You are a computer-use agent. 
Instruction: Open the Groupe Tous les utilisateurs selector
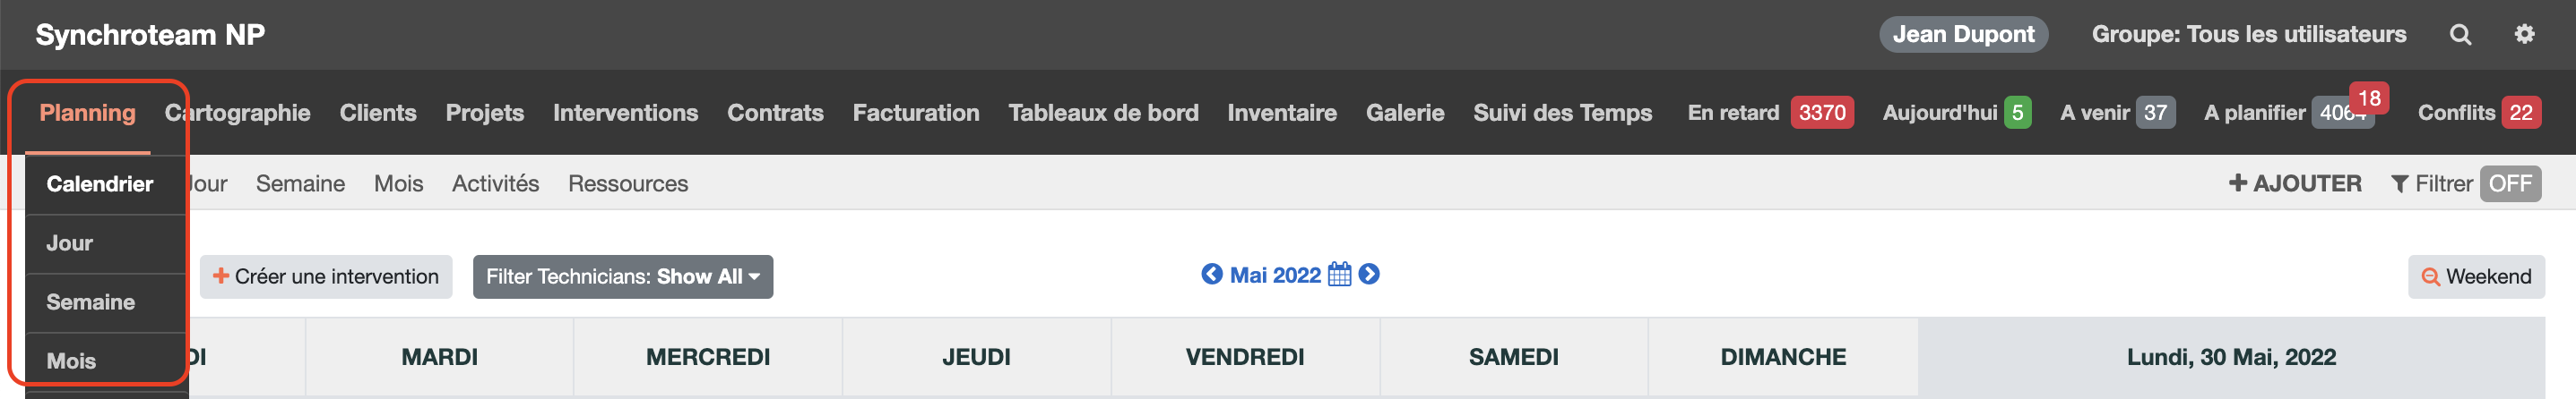pyautogui.click(x=2248, y=35)
